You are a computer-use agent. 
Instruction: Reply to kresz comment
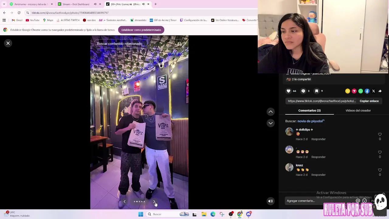coord(318,175)
